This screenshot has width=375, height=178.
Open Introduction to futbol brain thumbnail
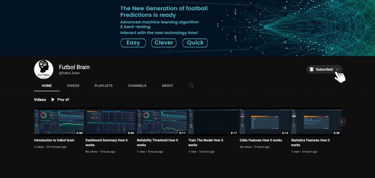(59, 121)
